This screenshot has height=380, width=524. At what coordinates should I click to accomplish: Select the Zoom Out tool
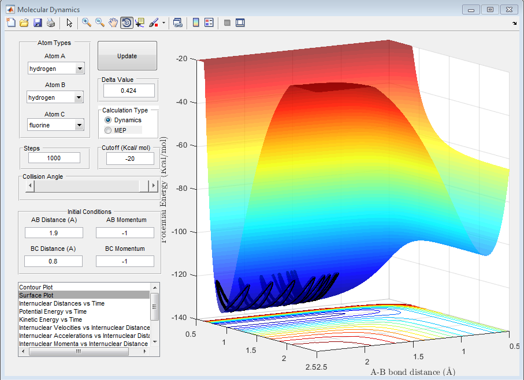100,22
